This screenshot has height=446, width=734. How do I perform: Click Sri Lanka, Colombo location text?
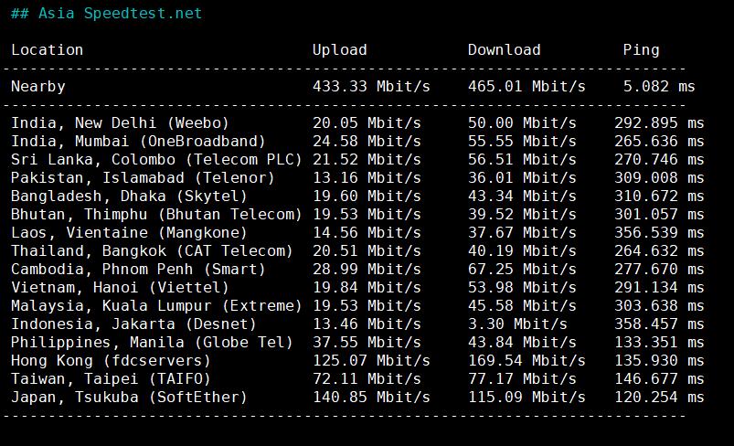tap(156, 160)
